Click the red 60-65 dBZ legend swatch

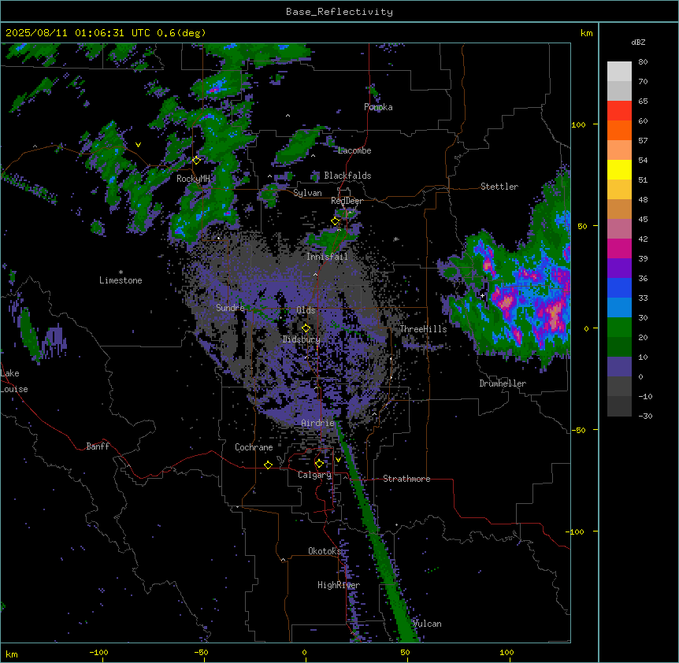[x=619, y=111]
